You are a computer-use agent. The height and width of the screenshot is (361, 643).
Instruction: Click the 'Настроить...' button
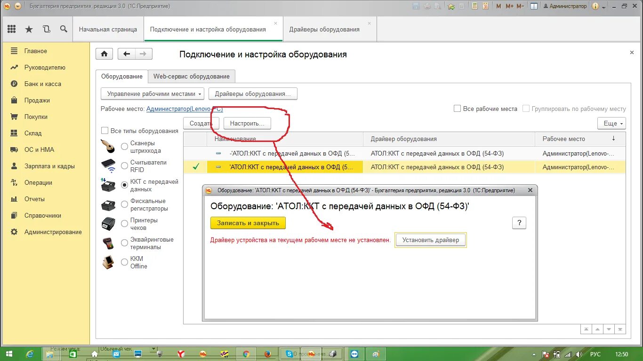coord(247,123)
